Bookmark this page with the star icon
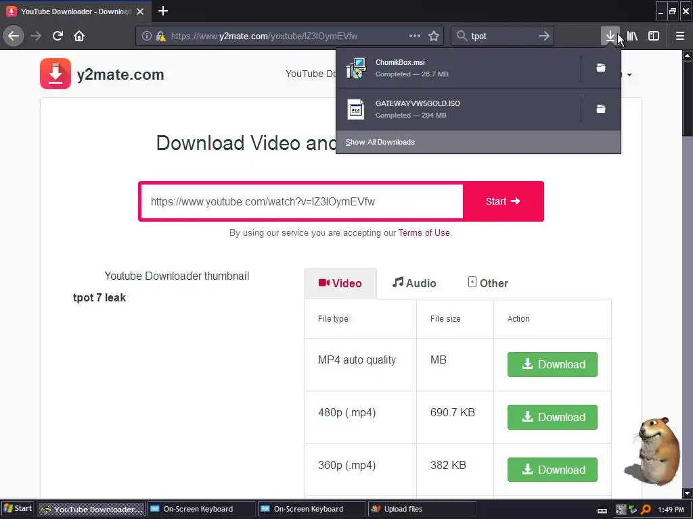The width and height of the screenshot is (693, 519). tap(434, 36)
